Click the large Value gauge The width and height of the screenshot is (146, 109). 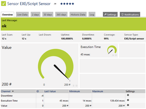click(56, 64)
